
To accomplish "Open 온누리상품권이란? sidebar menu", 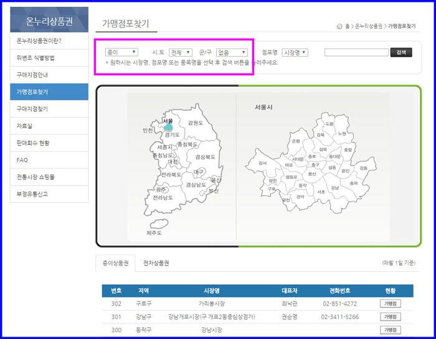I will pyautogui.click(x=49, y=41).
